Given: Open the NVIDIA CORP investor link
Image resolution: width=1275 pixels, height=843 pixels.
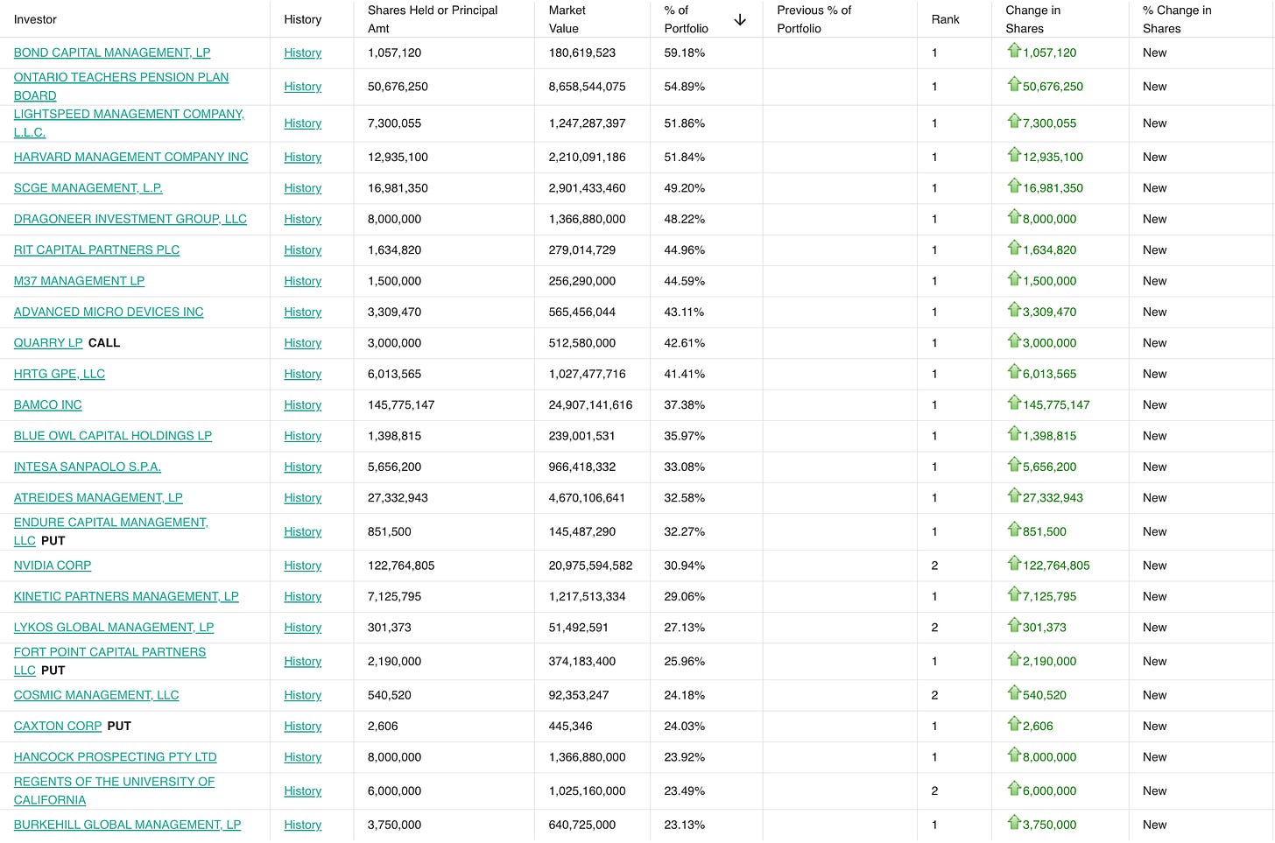Looking at the screenshot, I should pyautogui.click(x=53, y=566).
